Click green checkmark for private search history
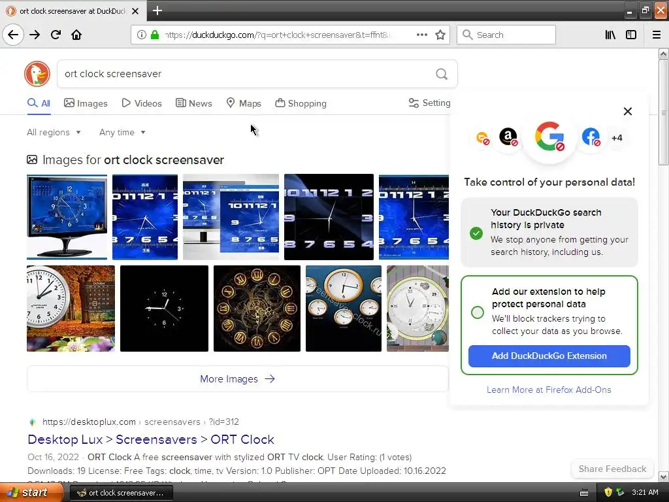This screenshot has height=502, width=669. click(x=476, y=233)
